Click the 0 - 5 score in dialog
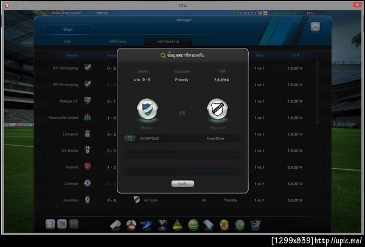 pos(146,80)
